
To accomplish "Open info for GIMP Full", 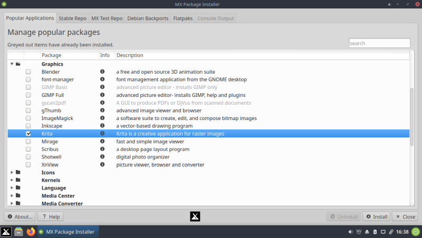I will point(102,95).
